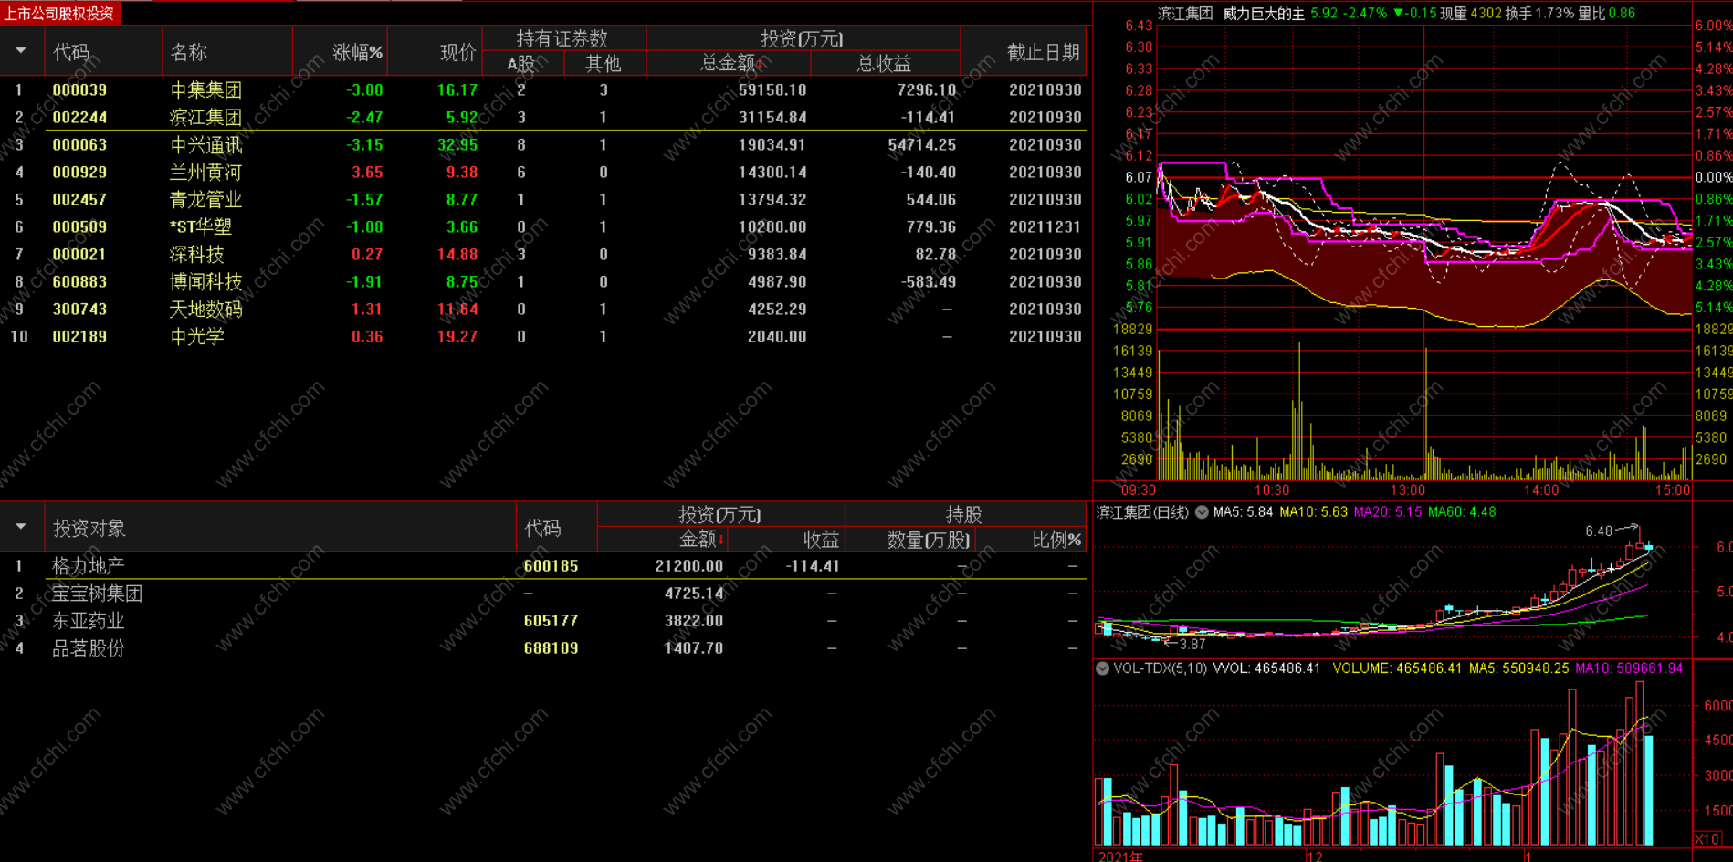
Task: Open the dropdown arrow beside the 代码 header
Action: coord(21,51)
